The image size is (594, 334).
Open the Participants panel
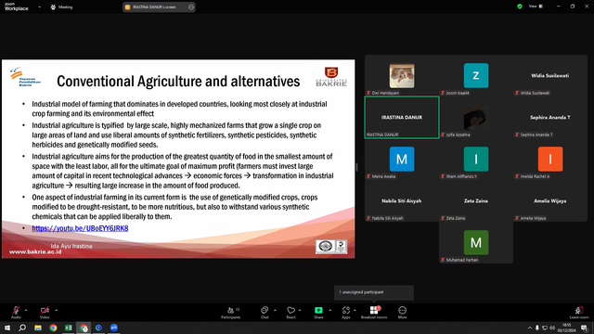click(x=231, y=313)
